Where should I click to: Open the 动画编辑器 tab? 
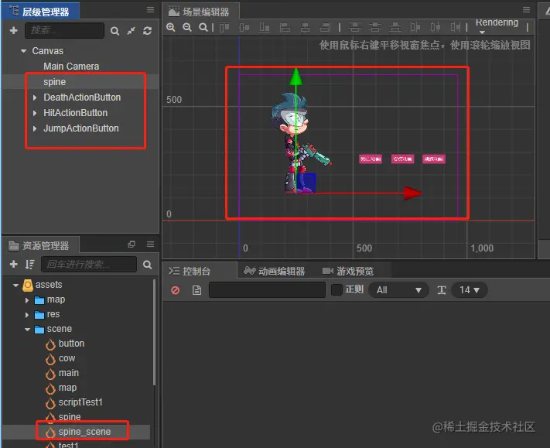[275, 271]
